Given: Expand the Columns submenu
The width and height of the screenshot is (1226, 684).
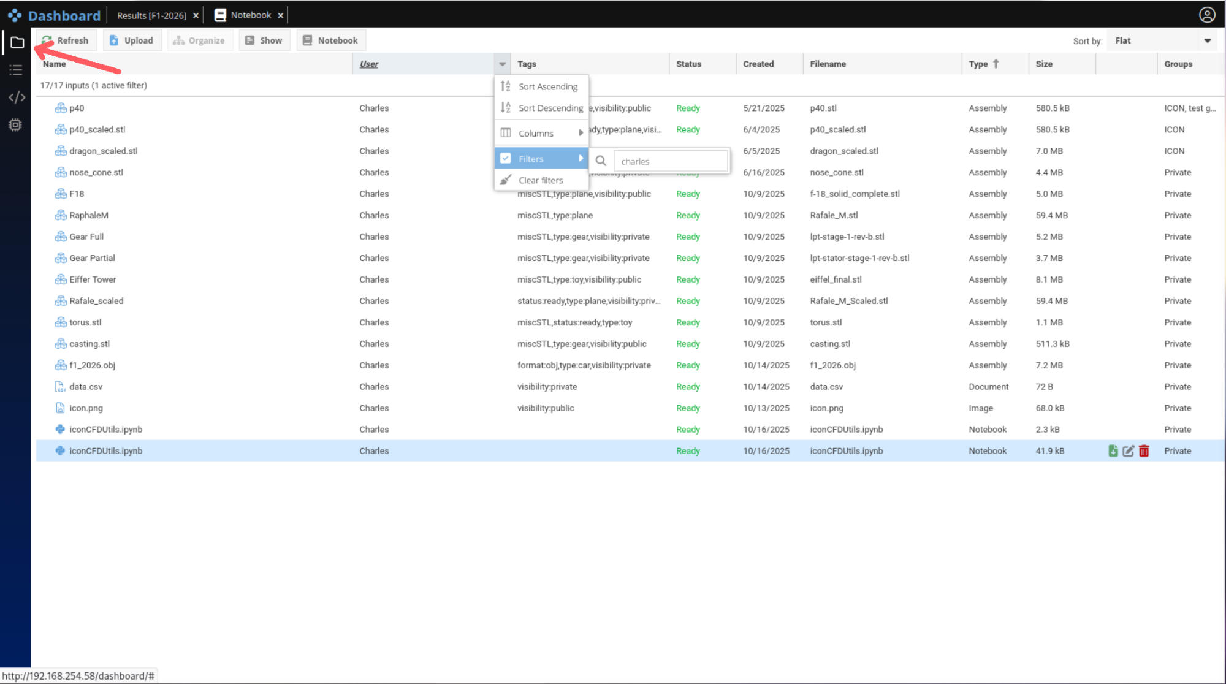Looking at the screenshot, I should pyautogui.click(x=541, y=133).
